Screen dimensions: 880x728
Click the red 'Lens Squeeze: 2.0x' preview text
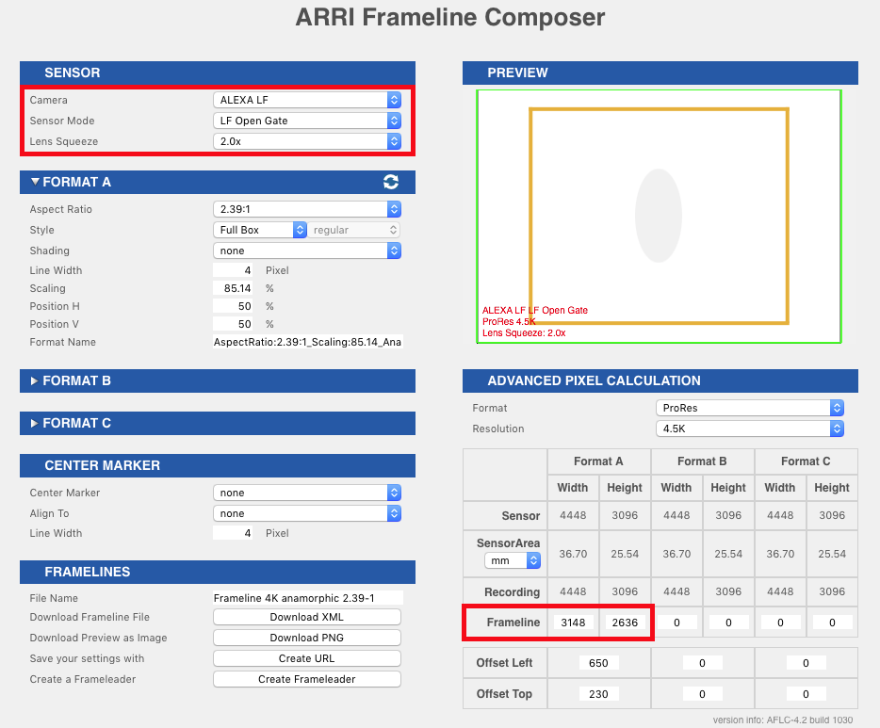[x=524, y=332]
